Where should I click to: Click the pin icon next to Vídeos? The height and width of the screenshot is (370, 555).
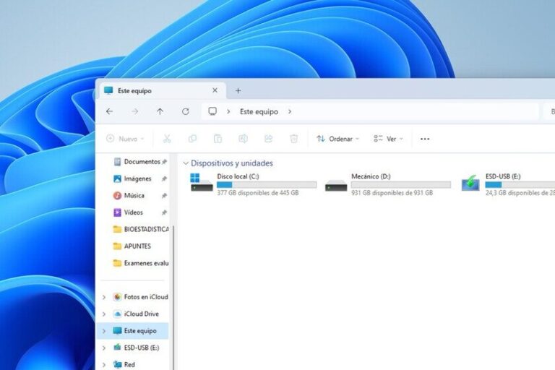click(x=164, y=212)
